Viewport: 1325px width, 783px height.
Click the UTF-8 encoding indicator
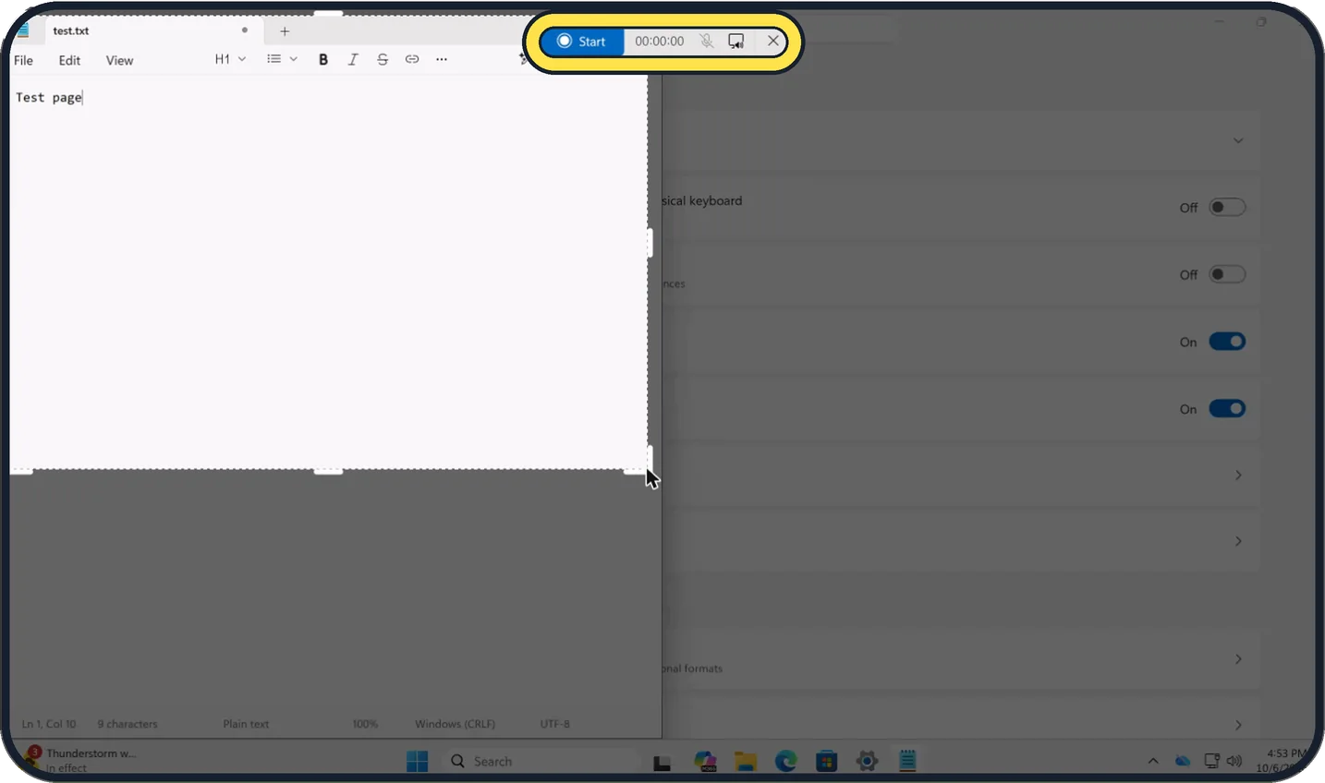(555, 724)
